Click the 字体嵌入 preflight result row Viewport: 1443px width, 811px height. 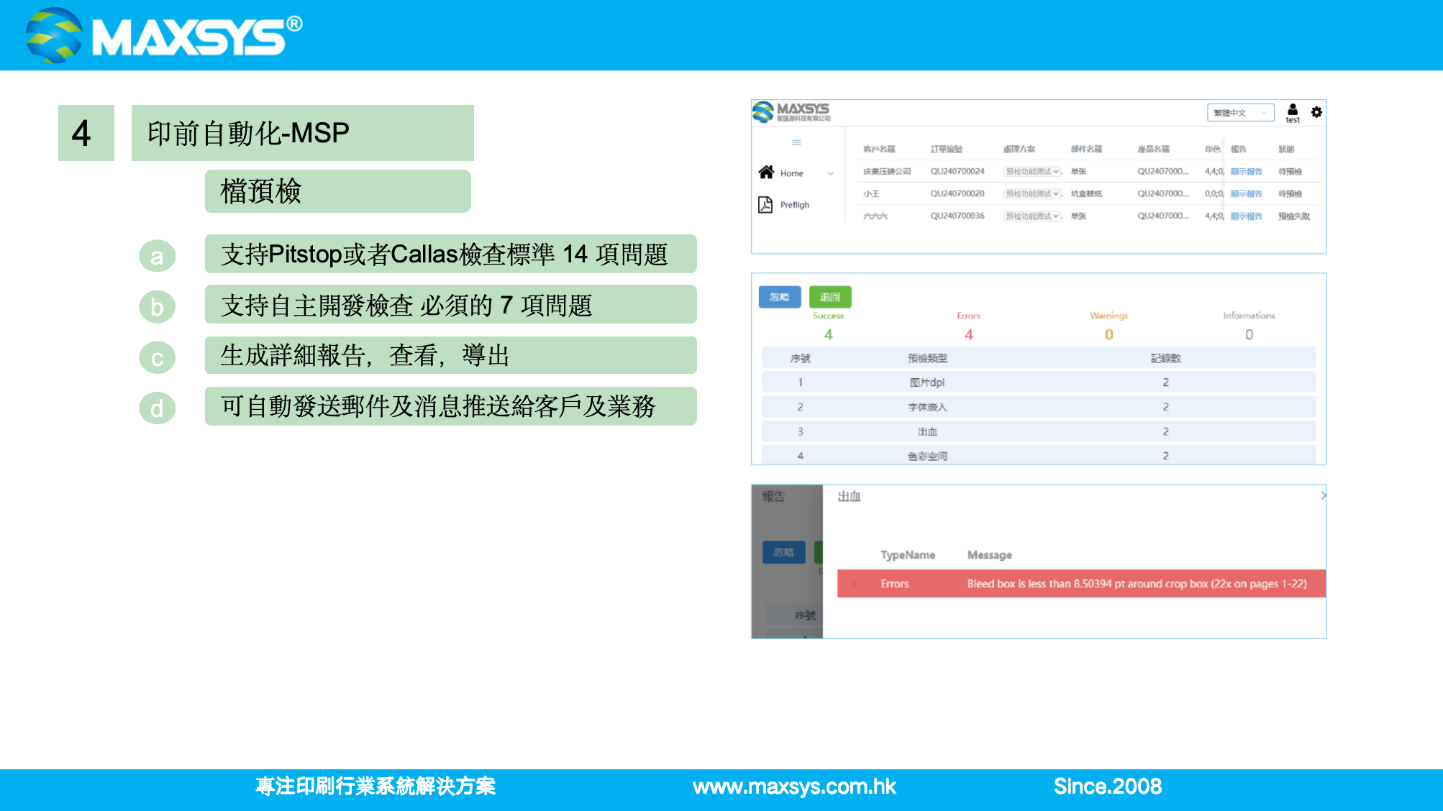(1039, 407)
